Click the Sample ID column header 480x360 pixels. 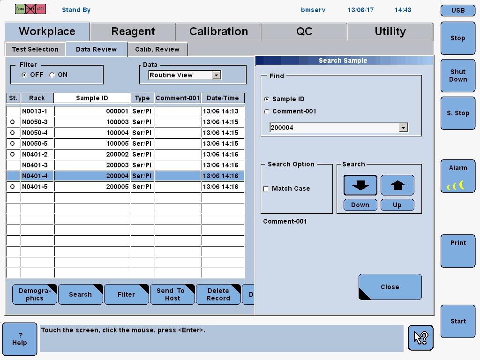pos(92,98)
